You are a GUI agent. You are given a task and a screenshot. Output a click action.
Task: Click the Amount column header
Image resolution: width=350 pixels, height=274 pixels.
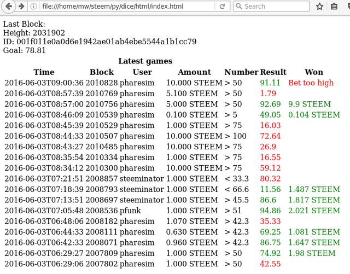point(194,72)
